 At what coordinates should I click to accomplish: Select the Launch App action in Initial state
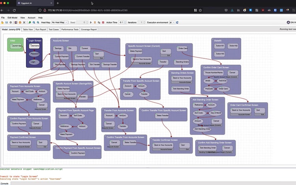click(x=17, y=46)
